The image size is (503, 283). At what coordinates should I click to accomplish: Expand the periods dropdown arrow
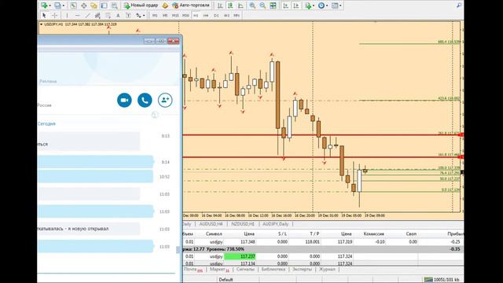click(327, 6)
